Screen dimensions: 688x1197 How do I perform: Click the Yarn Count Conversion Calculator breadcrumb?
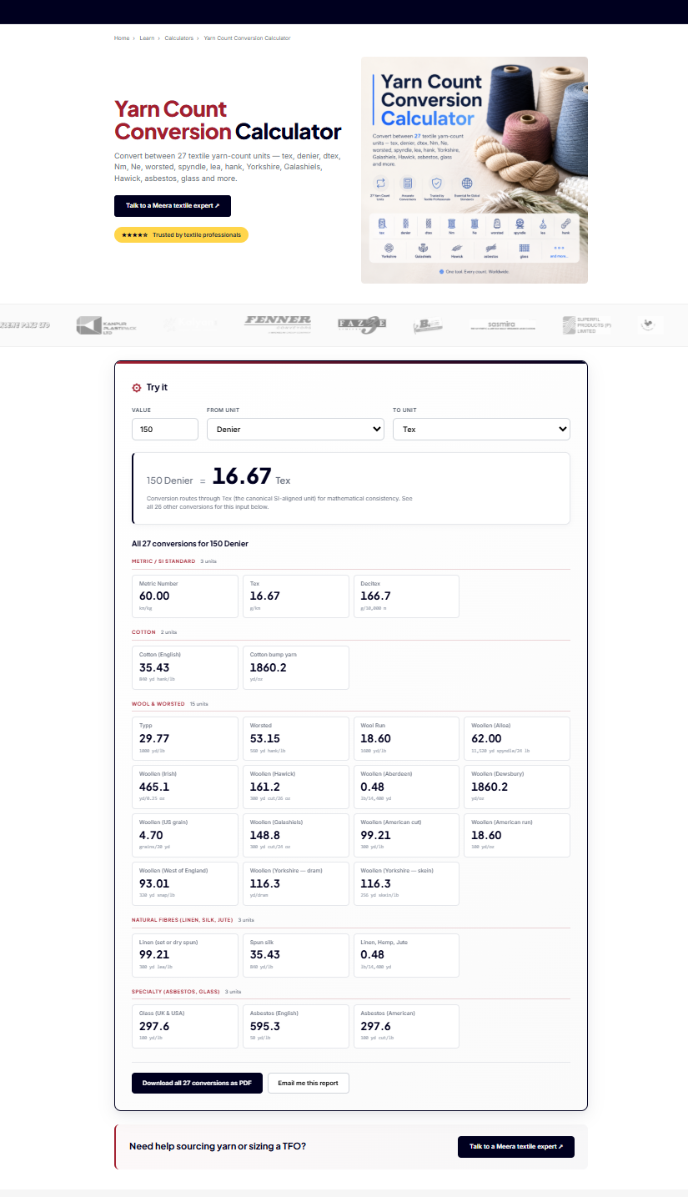click(247, 38)
